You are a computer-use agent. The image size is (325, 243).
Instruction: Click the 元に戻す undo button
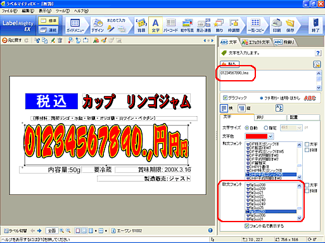coord(12,40)
